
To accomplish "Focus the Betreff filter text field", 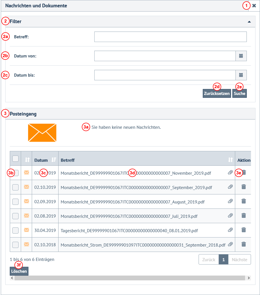I will pos(170,37).
